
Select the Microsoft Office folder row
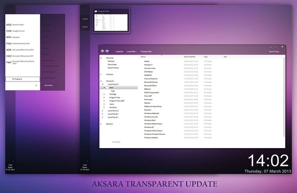coord(151,86)
